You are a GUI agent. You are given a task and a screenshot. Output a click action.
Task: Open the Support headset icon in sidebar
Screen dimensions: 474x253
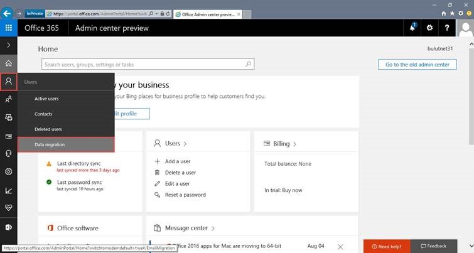8,154
